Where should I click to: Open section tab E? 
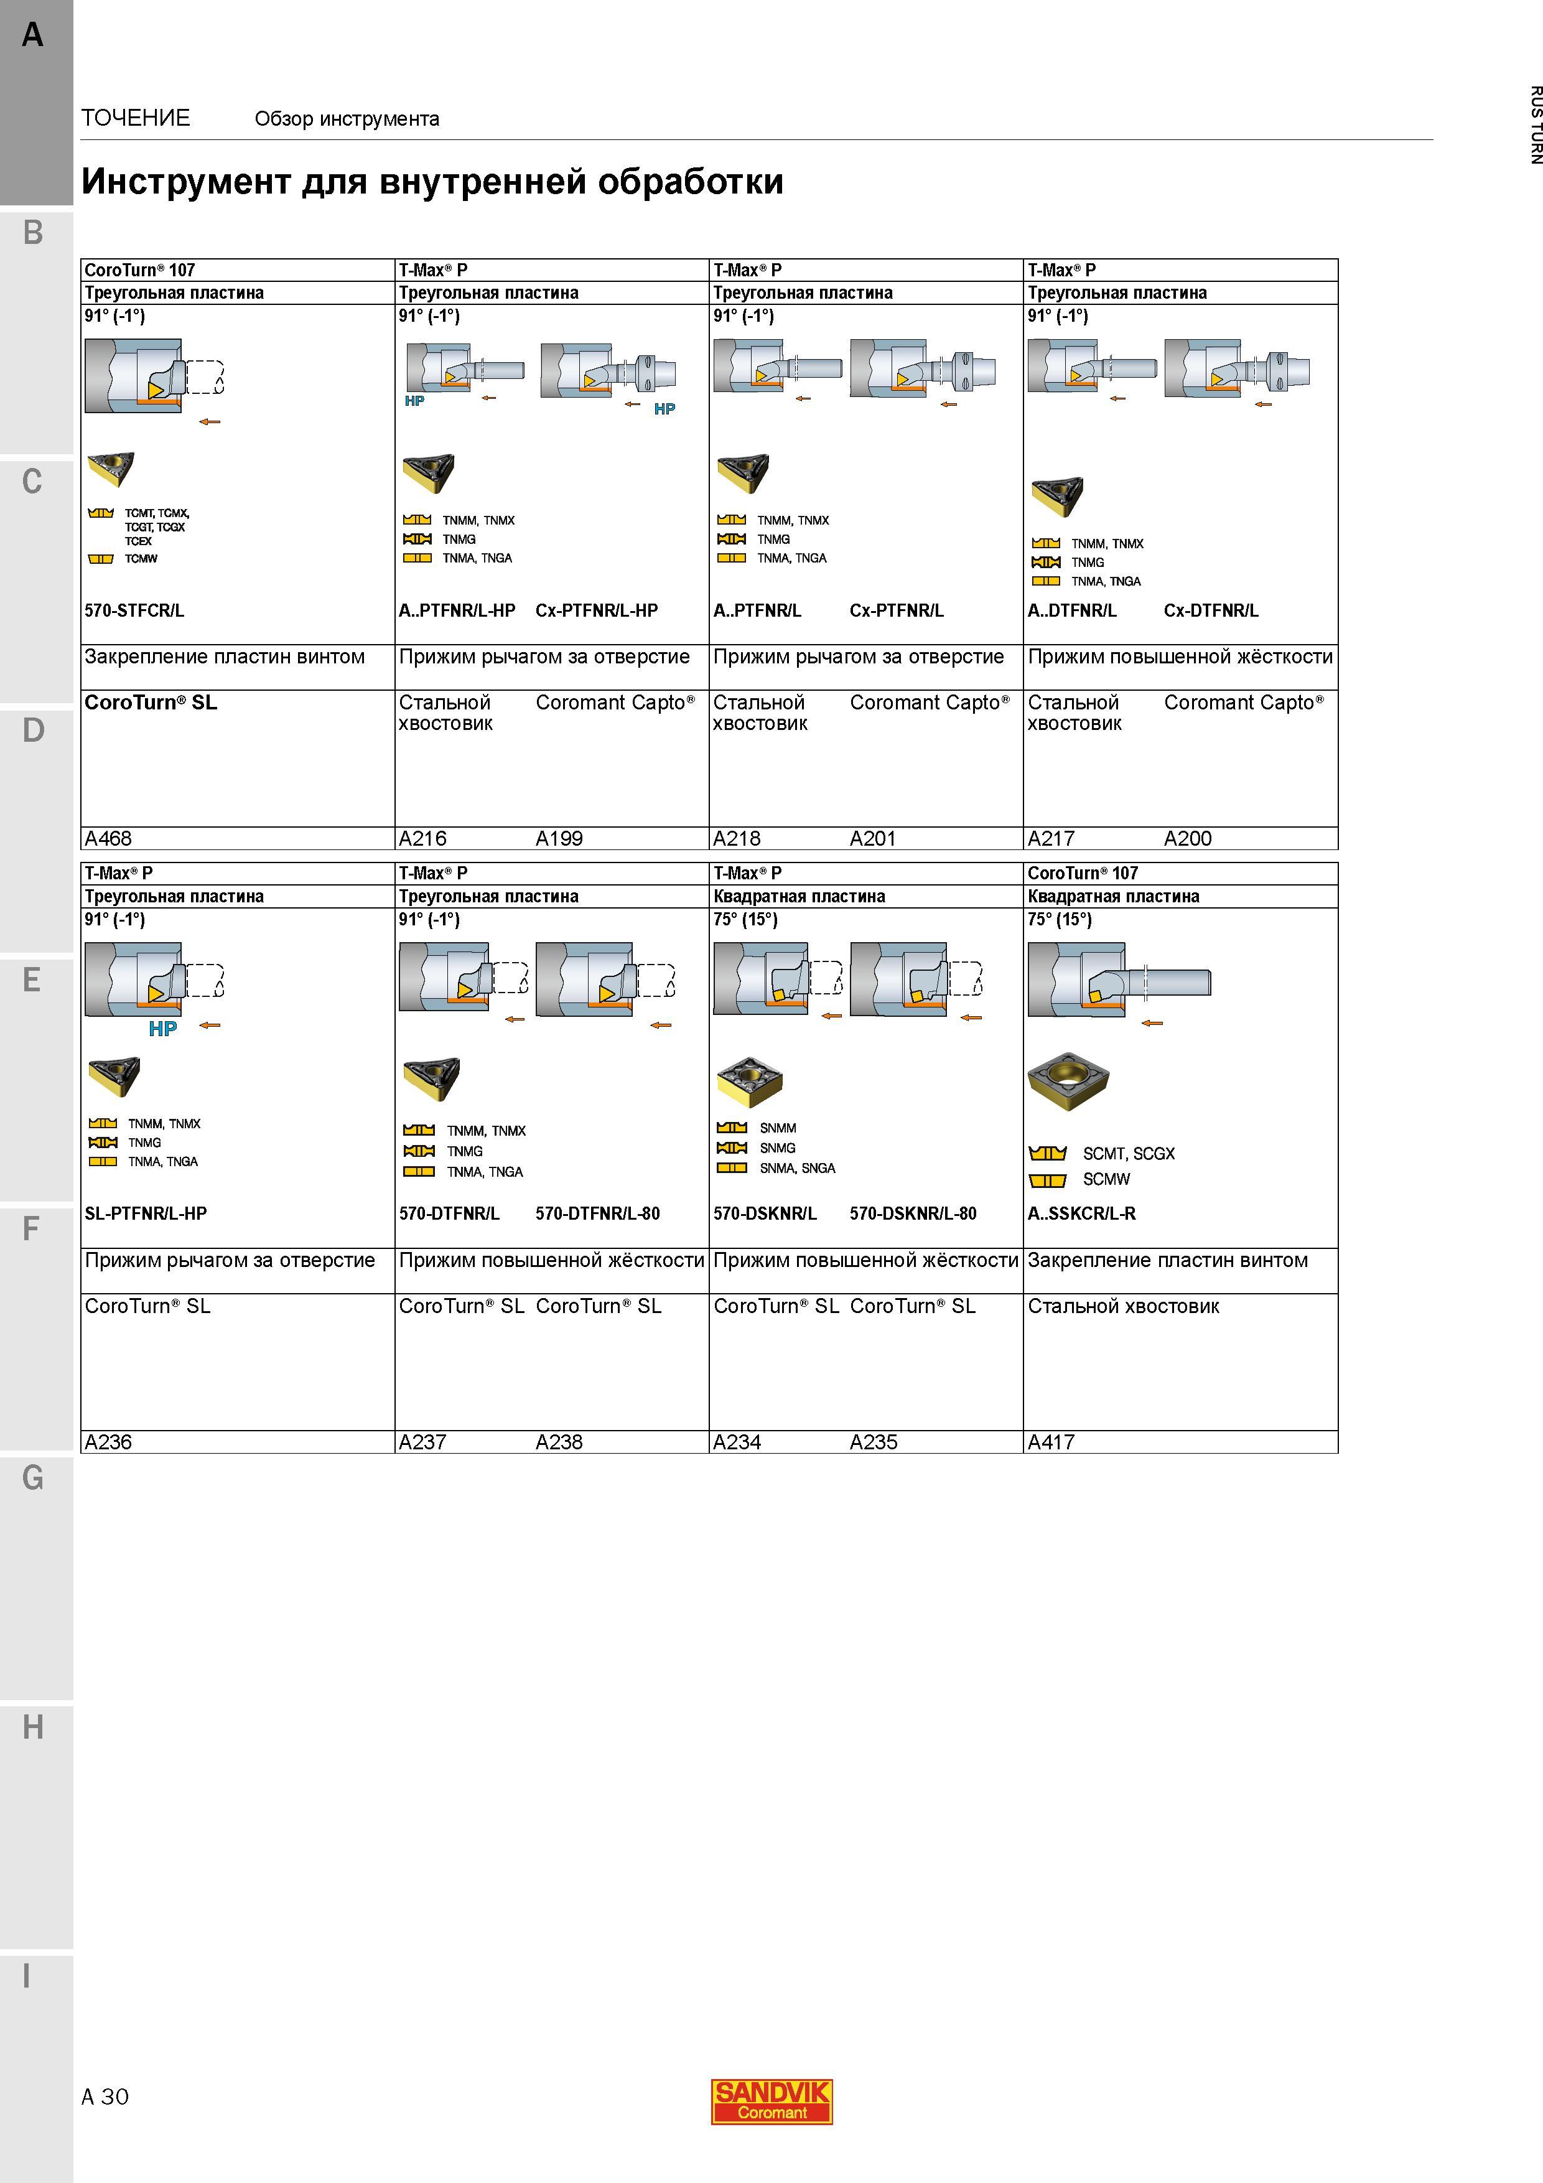(x=36, y=1080)
